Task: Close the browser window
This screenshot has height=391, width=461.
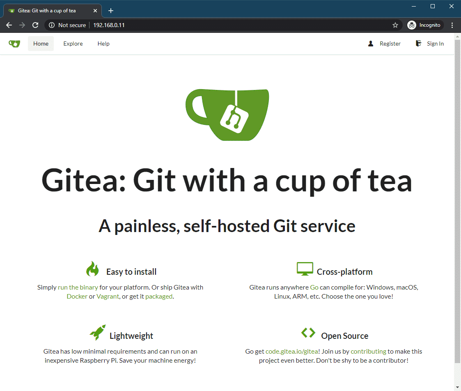Action: click(x=451, y=6)
